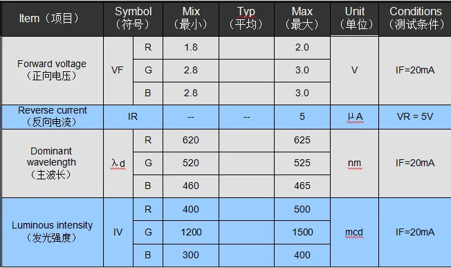Select Dominant wavelength (主波长) cell

click(x=53, y=163)
